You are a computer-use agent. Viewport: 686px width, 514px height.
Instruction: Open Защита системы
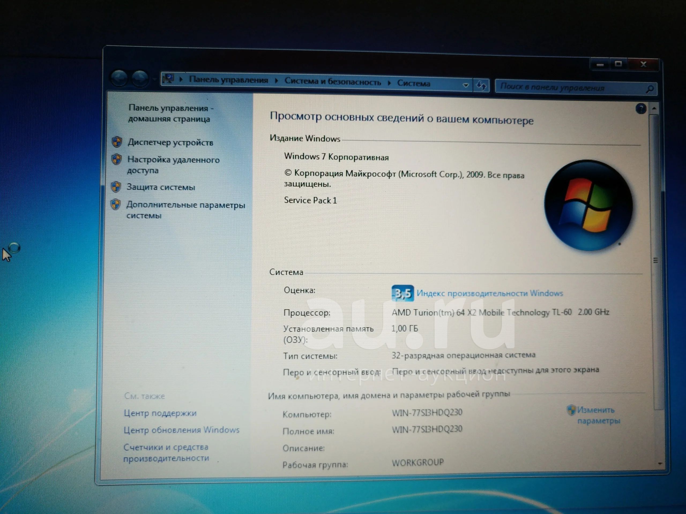pyautogui.click(x=161, y=187)
